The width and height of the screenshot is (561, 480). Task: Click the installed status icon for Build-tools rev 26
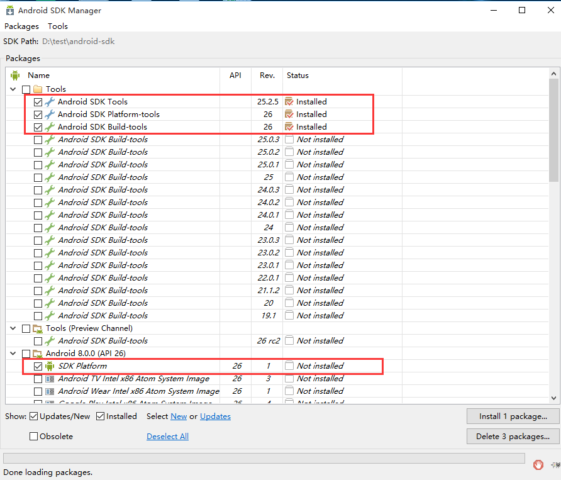point(289,126)
